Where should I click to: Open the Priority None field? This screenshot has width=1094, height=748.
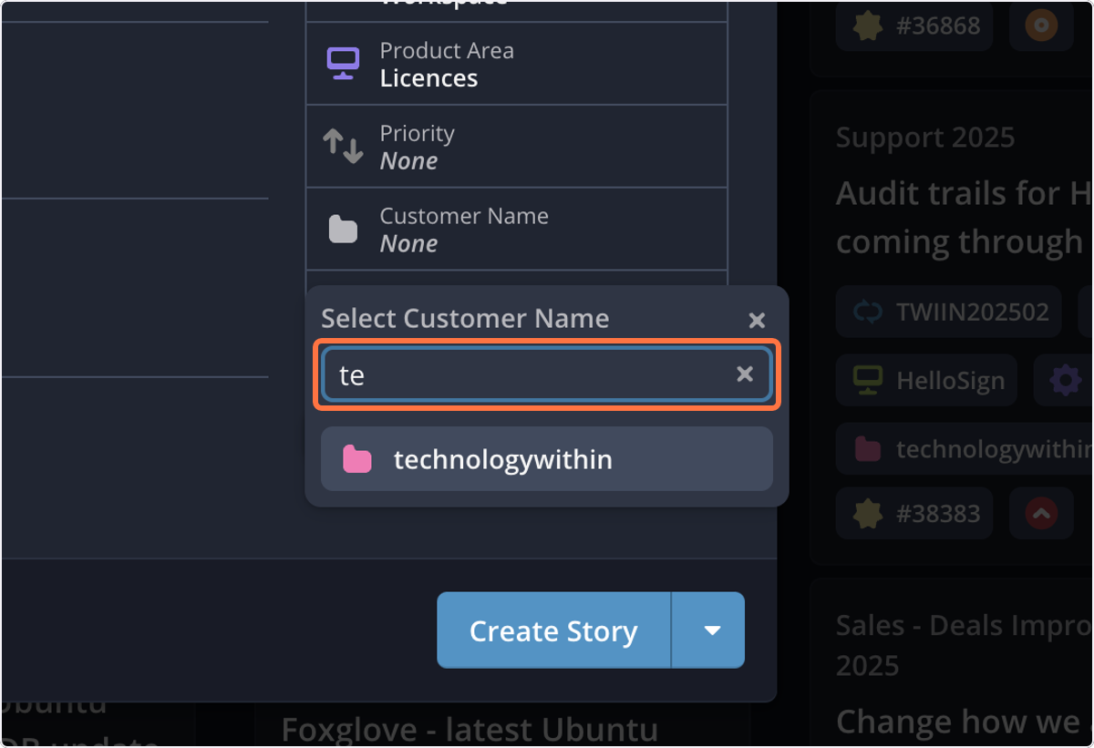coord(516,147)
